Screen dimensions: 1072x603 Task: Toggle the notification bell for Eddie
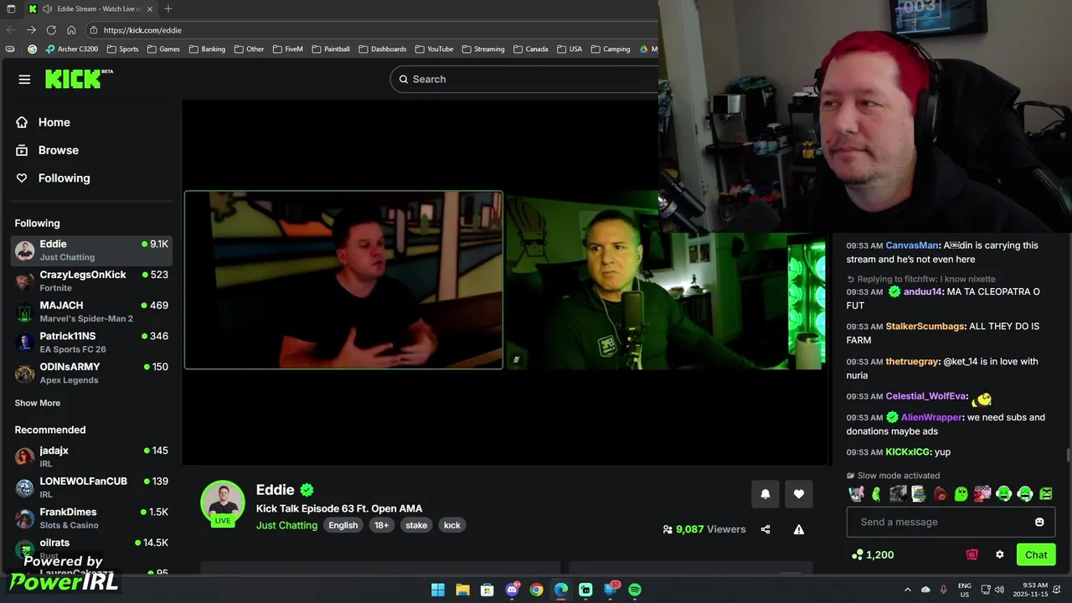[x=765, y=494]
